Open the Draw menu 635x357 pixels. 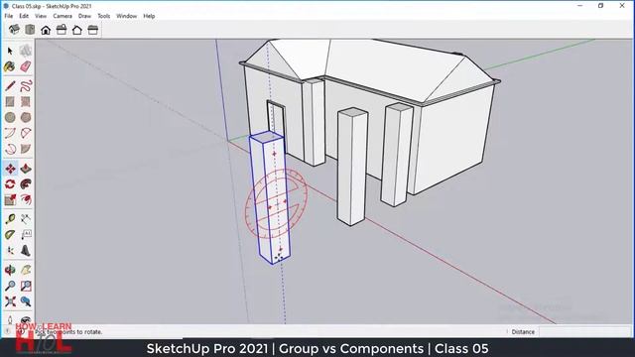pos(84,16)
